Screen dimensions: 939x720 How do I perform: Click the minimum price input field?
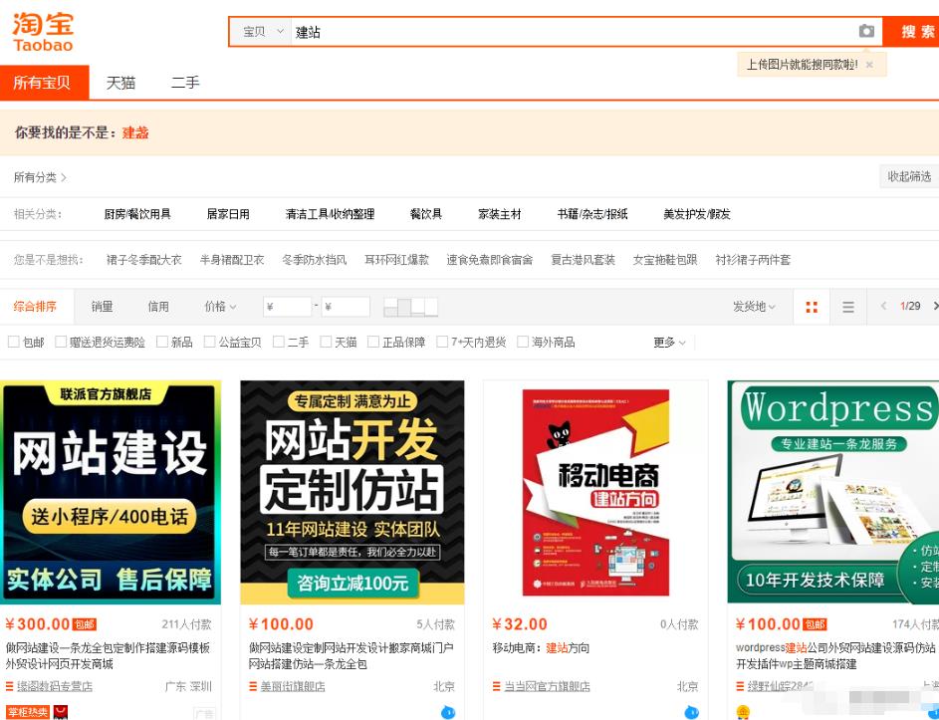[288, 307]
